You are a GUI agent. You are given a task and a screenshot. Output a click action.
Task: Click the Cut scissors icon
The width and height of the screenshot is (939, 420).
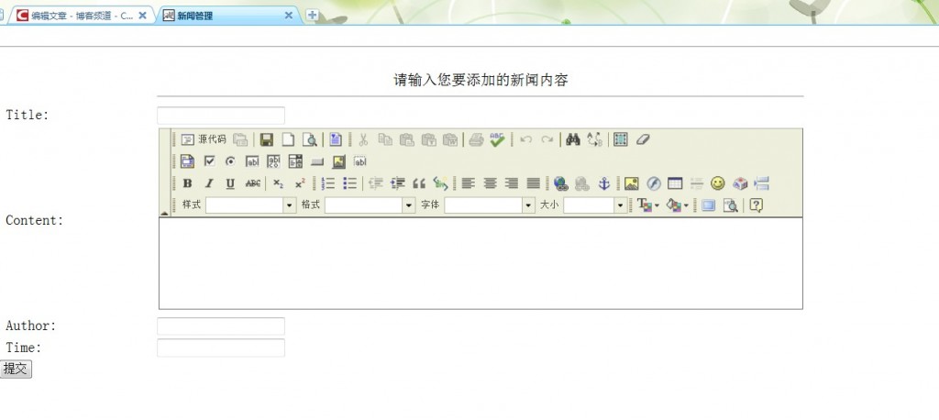coord(363,139)
